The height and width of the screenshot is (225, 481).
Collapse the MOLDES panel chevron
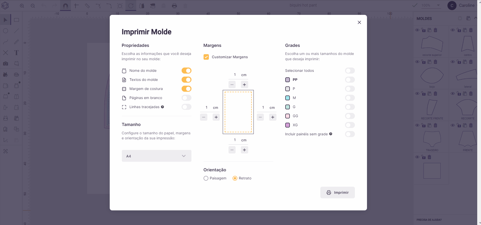[475, 18]
